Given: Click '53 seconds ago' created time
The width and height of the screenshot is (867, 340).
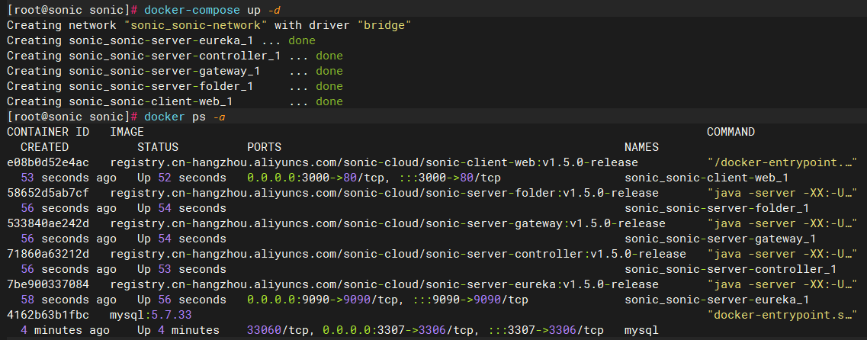Looking at the screenshot, I should [x=69, y=178].
